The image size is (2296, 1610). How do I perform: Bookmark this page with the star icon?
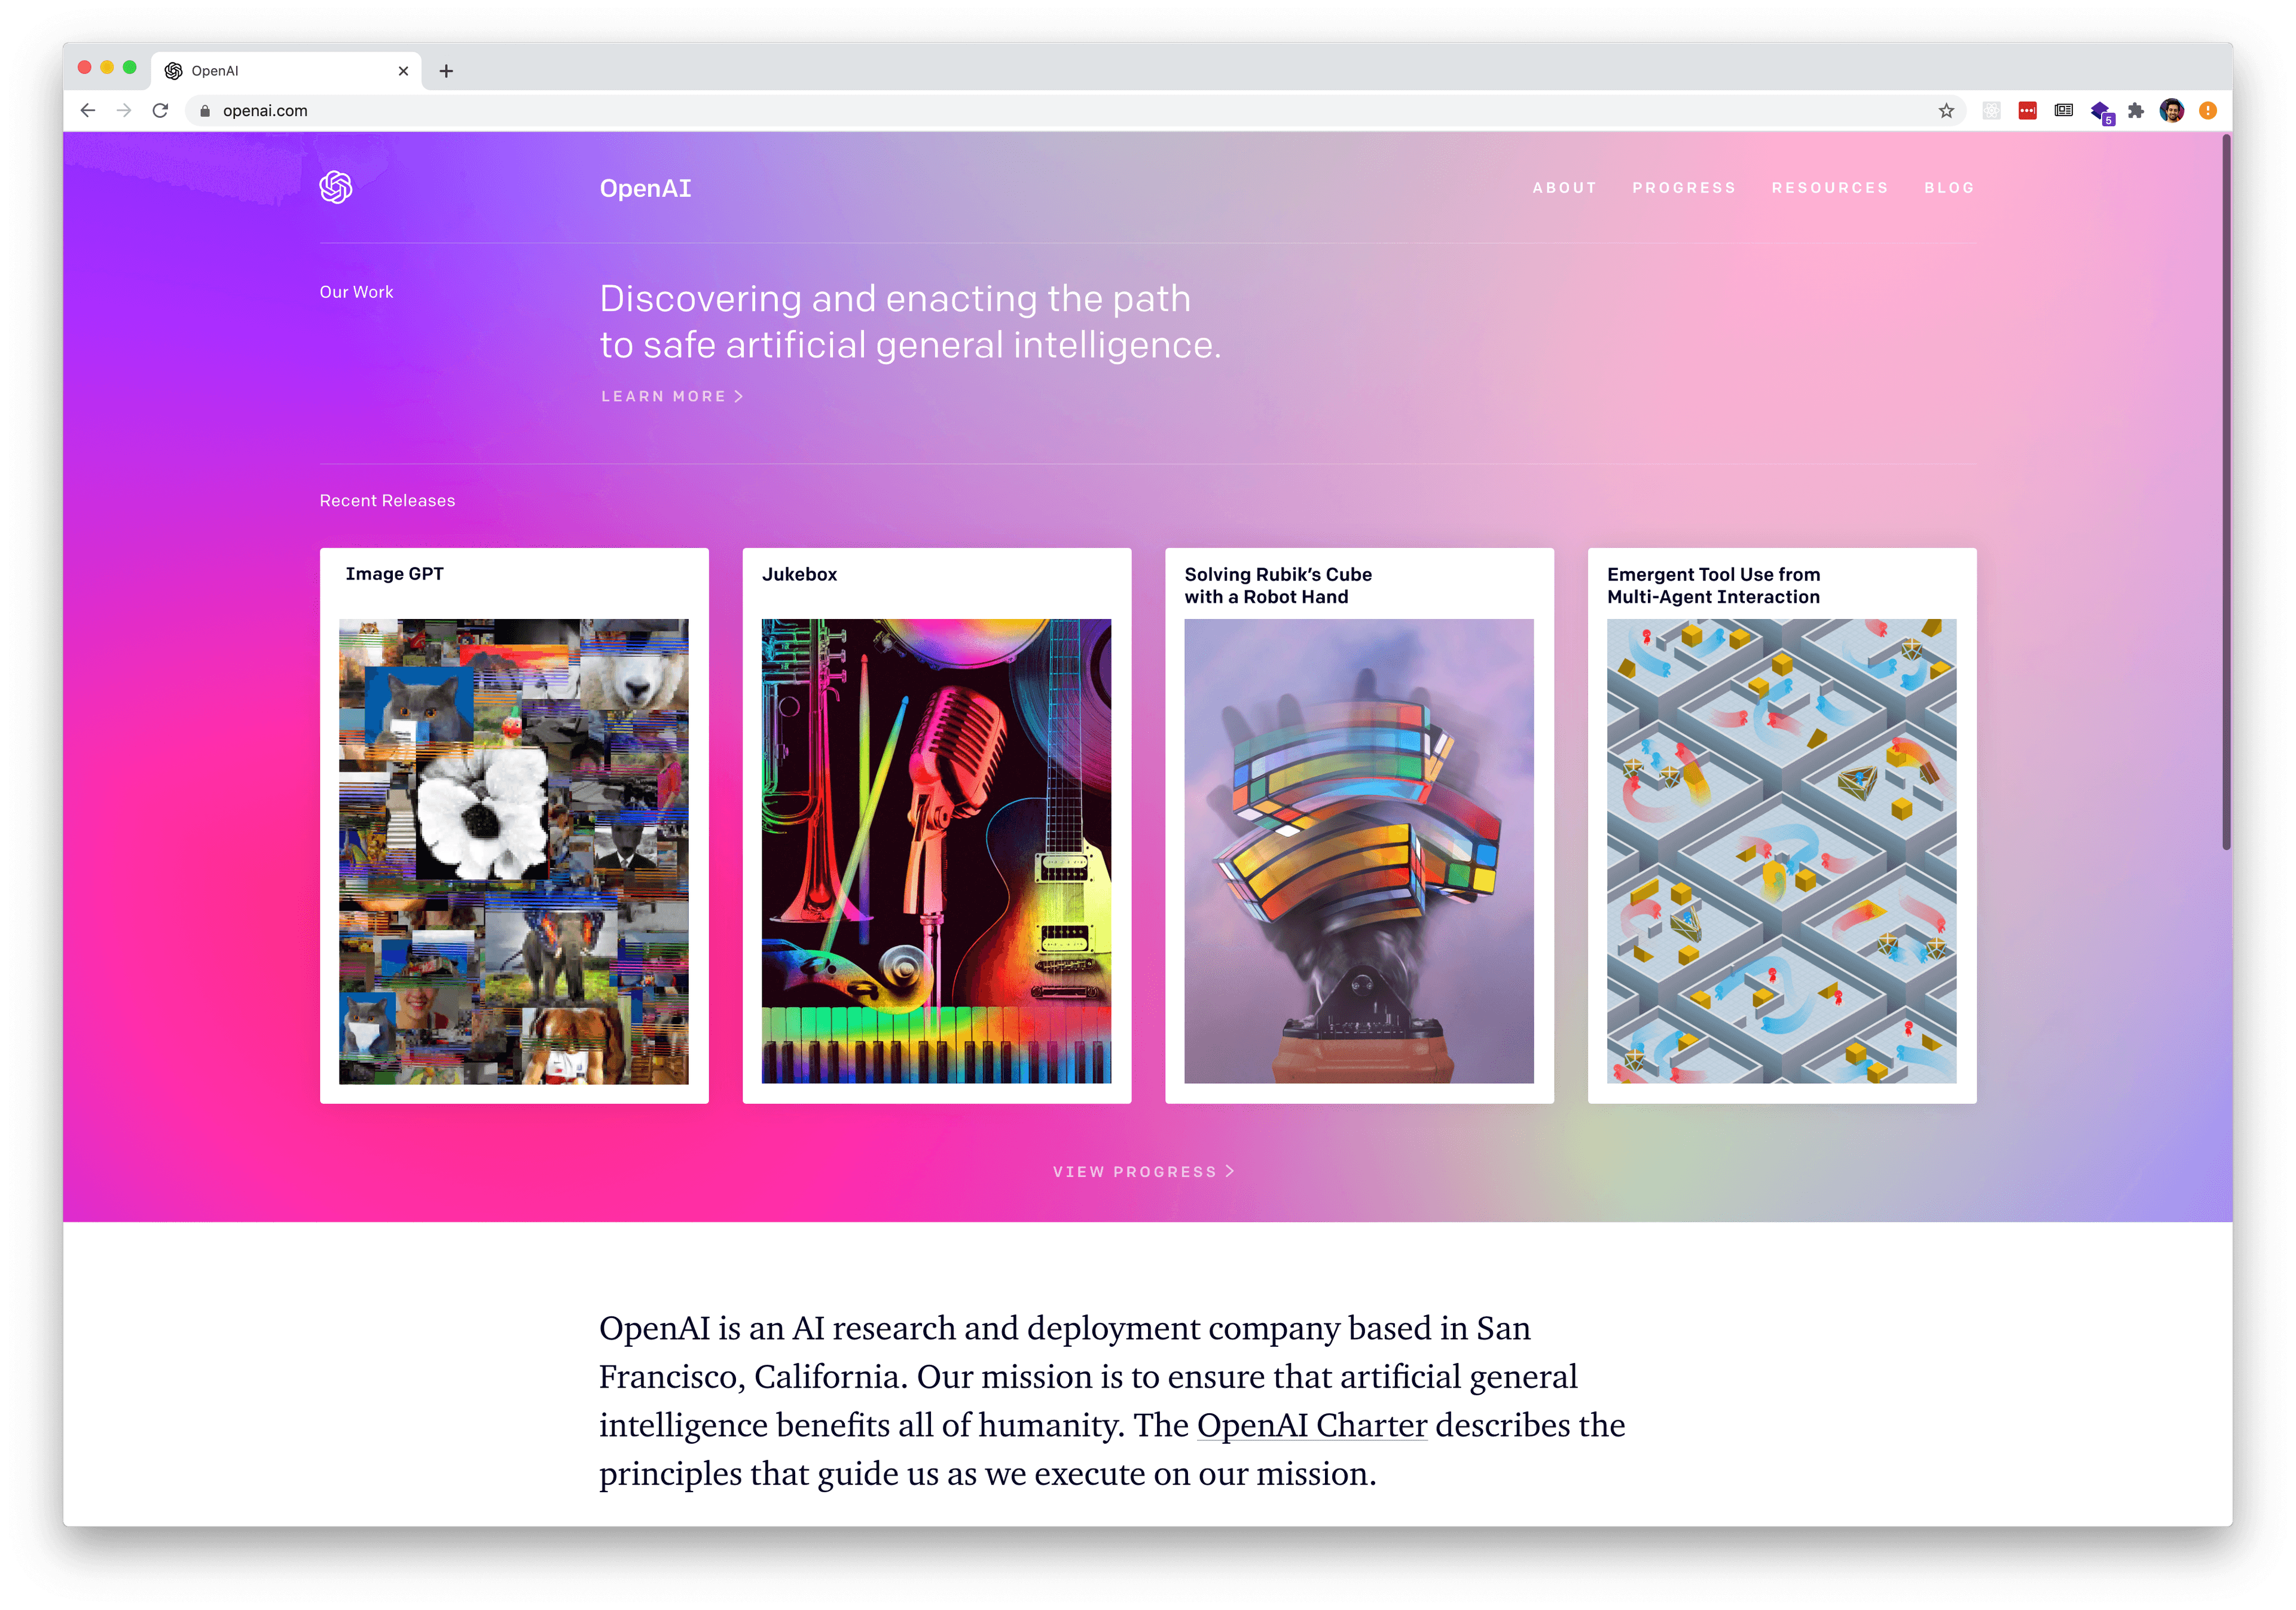[1946, 111]
